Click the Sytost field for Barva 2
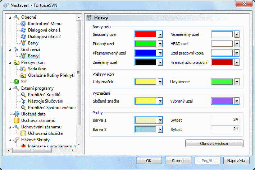 click(225, 129)
